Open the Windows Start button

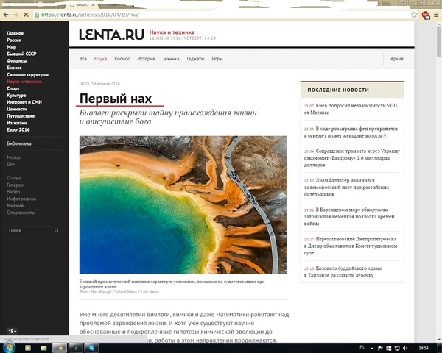[8, 347]
